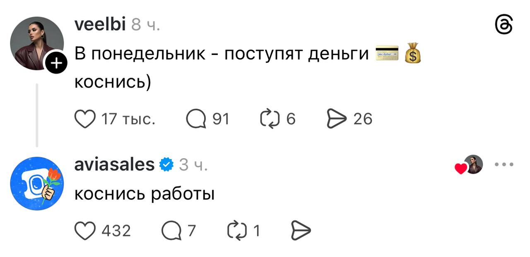Open the three-dot menu on aviasales reply
The height and width of the screenshot is (257, 530).
click(x=504, y=164)
